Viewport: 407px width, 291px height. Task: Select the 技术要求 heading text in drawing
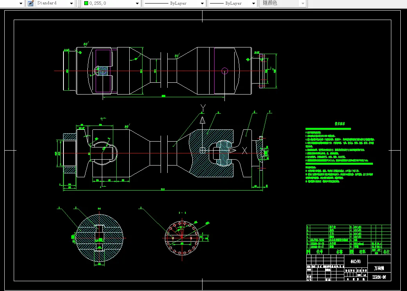point(340,124)
